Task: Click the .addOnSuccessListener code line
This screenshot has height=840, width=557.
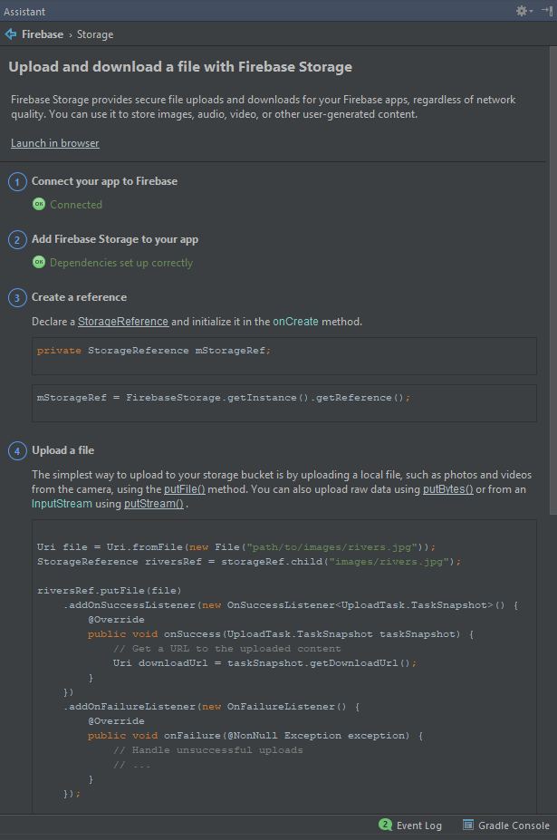Action: click(x=291, y=604)
